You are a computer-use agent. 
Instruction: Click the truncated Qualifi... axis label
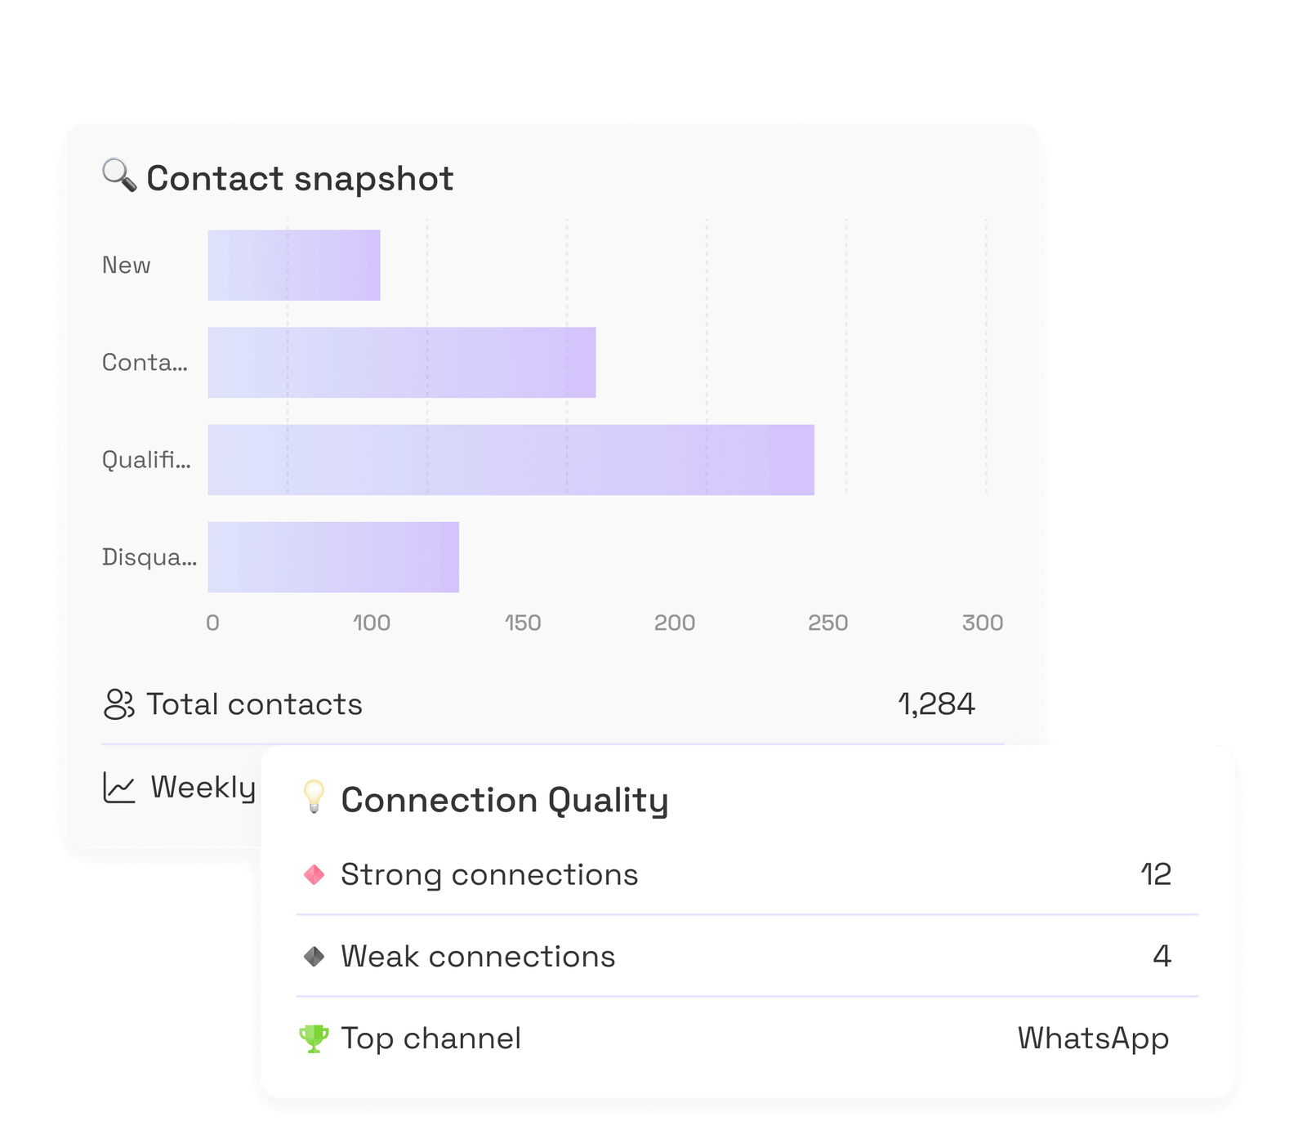pyautogui.click(x=146, y=460)
